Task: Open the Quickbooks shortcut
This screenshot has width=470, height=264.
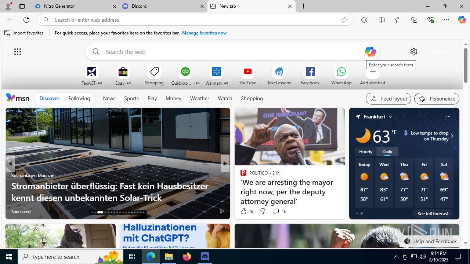Action: point(185,75)
